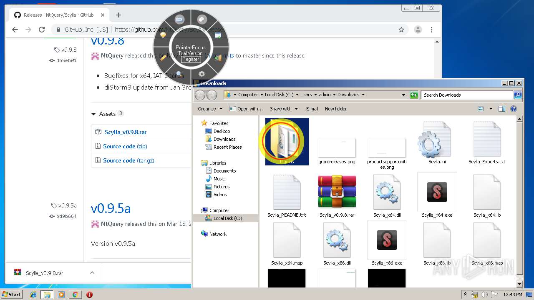Select grantreleases.png thumbnail
This screenshot has height=300, width=534.
337,148
